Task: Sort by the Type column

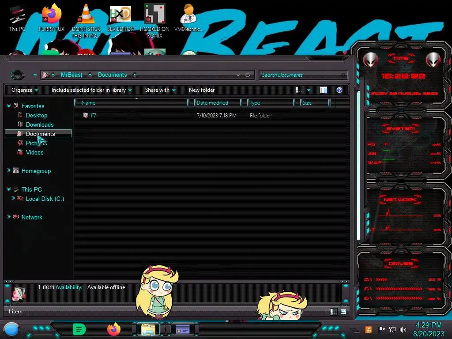Action: point(271,103)
